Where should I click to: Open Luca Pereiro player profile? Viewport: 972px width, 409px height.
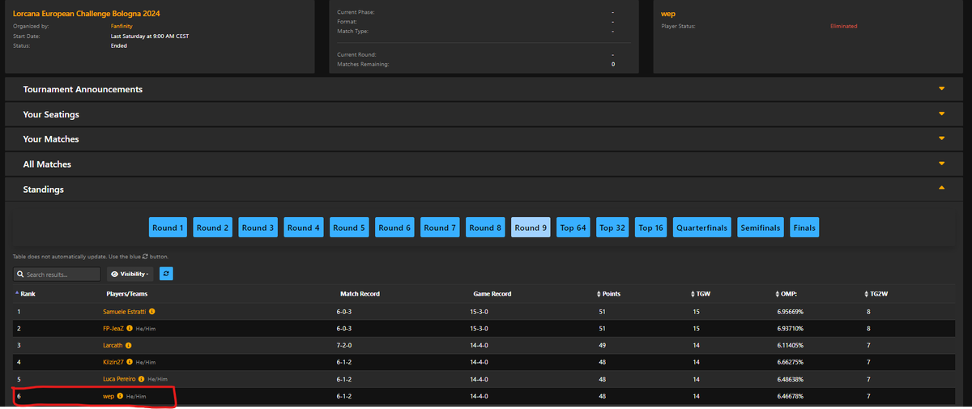coord(120,379)
